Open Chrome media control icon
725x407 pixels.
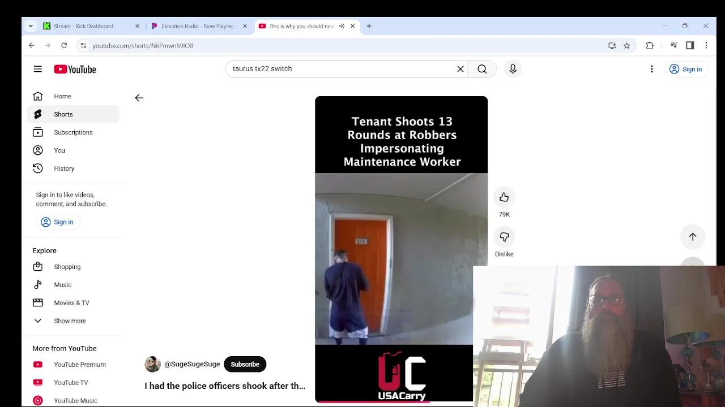(673, 46)
